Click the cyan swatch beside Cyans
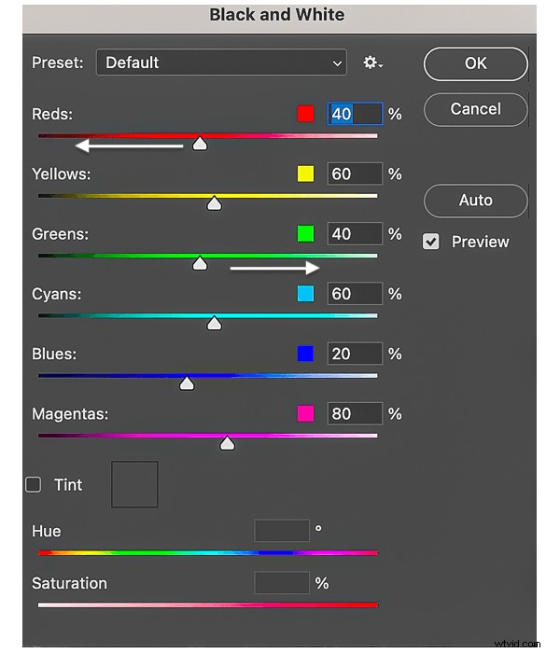The width and height of the screenshot is (560, 653). click(x=305, y=294)
